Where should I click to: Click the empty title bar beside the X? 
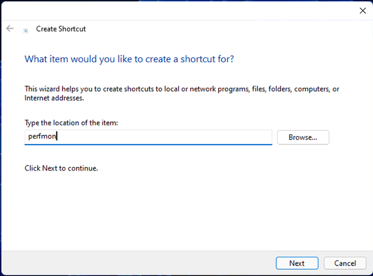pyautogui.click(x=178, y=10)
